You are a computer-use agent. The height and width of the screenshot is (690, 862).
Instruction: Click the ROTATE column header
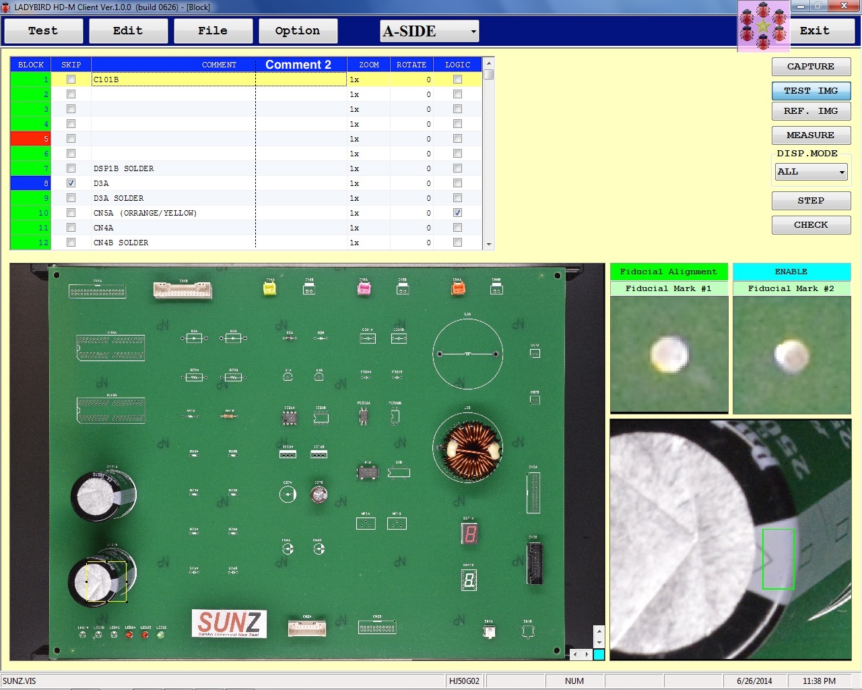coord(411,65)
